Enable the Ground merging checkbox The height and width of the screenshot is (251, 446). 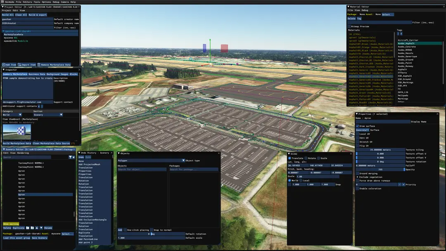click(x=357, y=173)
